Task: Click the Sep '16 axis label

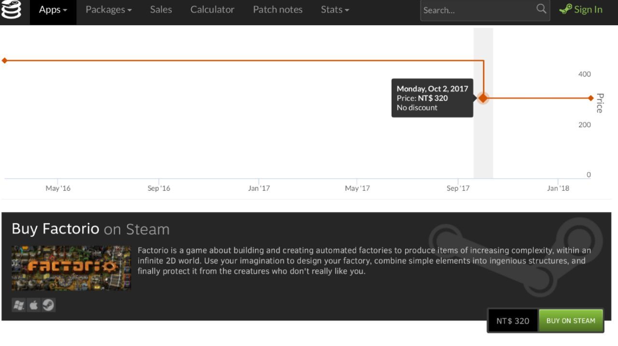Action: [159, 188]
